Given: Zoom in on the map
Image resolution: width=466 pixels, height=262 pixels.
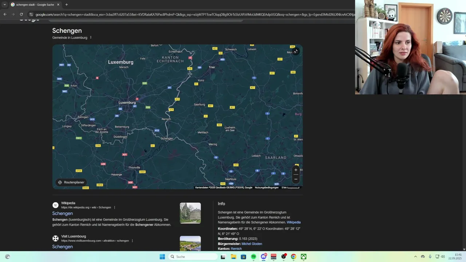Looking at the screenshot, I should coord(296,170).
